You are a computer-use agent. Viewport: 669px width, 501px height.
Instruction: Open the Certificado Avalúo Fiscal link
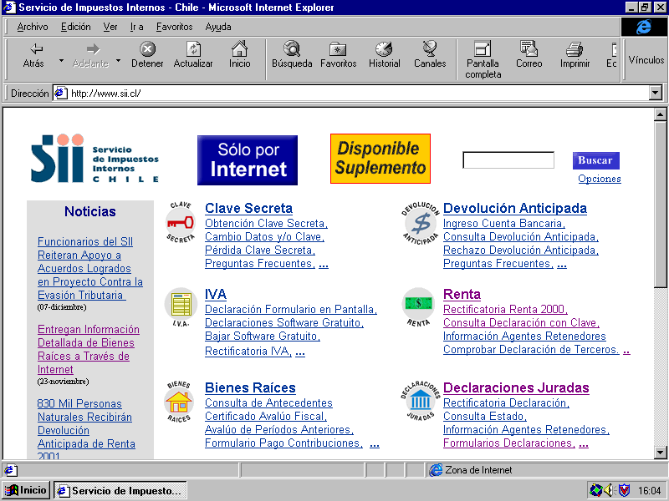click(266, 416)
